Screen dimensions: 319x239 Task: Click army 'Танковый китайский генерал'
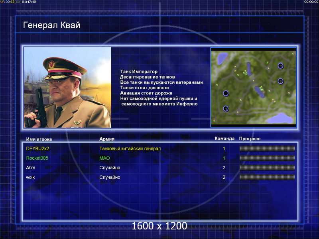(130, 149)
